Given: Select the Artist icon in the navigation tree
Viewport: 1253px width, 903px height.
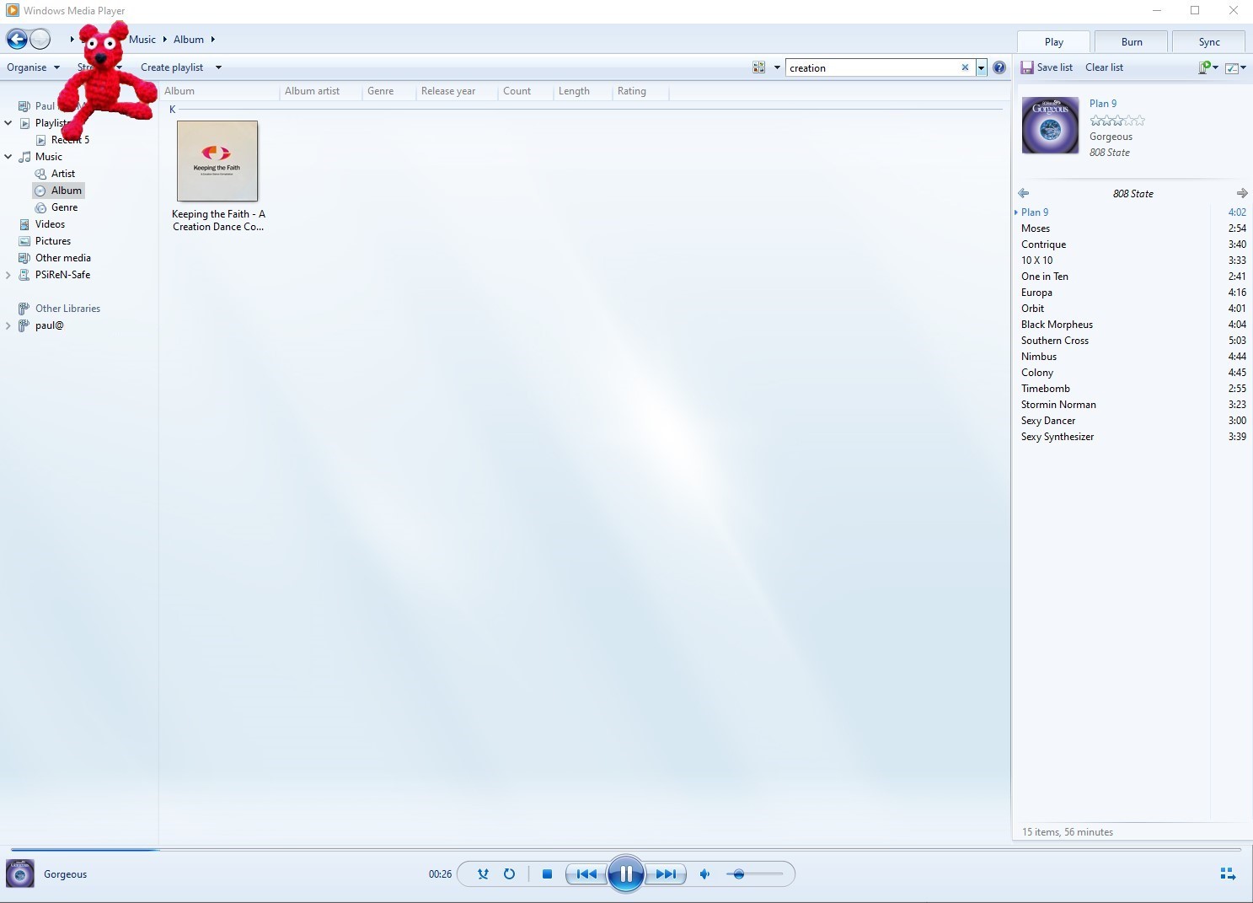Looking at the screenshot, I should pyautogui.click(x=40, y=174).
